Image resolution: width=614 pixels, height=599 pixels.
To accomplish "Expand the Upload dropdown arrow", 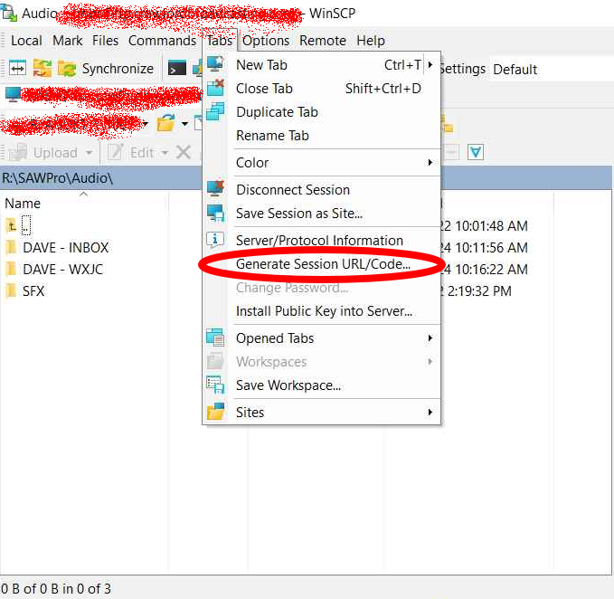I will coord(90,153).
